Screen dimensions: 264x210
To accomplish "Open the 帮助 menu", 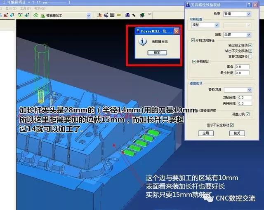I will (40, 8).
